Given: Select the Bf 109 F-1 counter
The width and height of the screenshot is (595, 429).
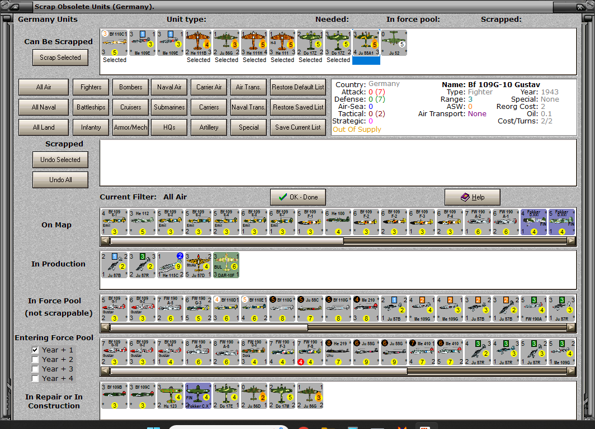Looking at the screenshot, I should [310, 222].
